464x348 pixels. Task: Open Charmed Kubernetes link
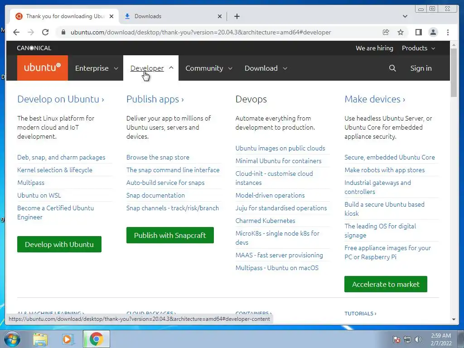pos(266,221)
